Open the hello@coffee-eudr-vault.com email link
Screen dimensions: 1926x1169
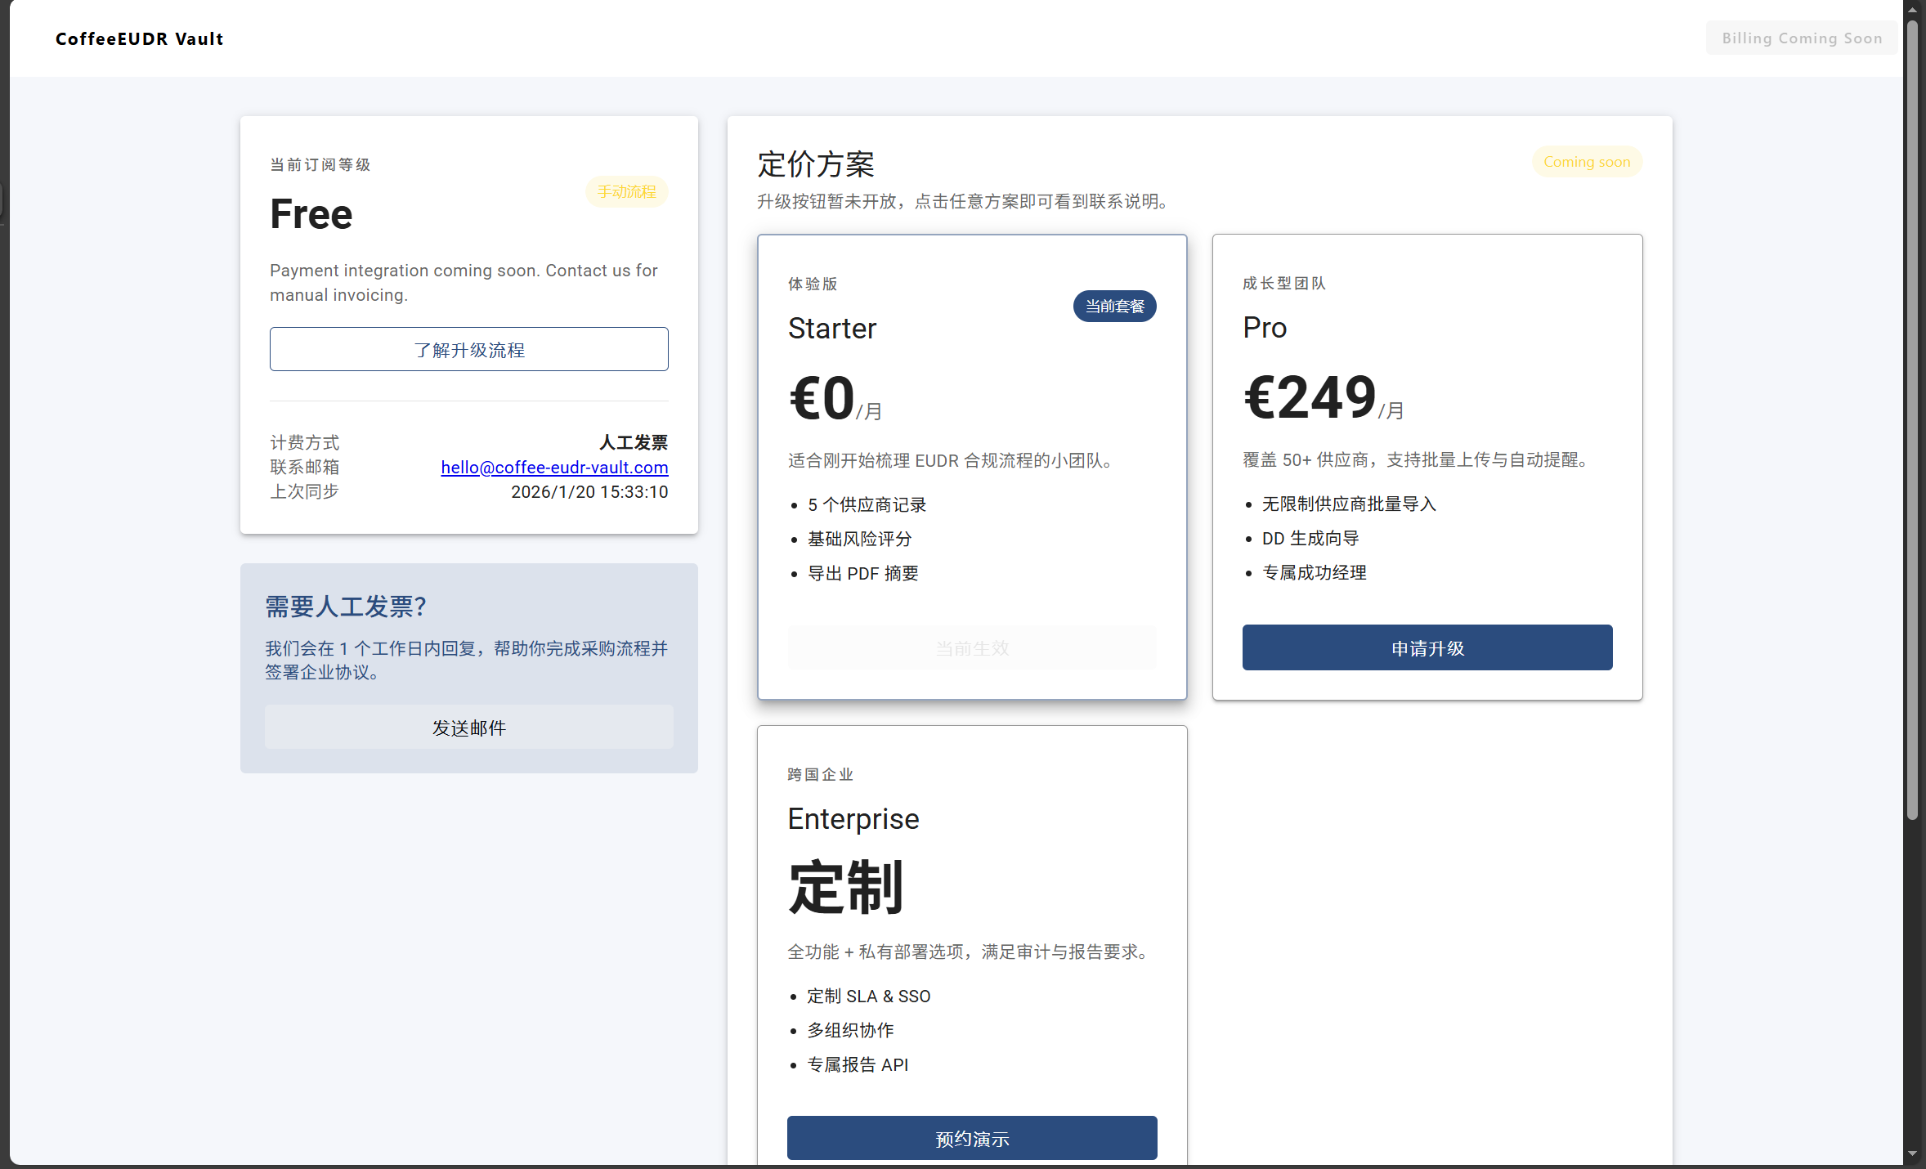click(553, 467)
